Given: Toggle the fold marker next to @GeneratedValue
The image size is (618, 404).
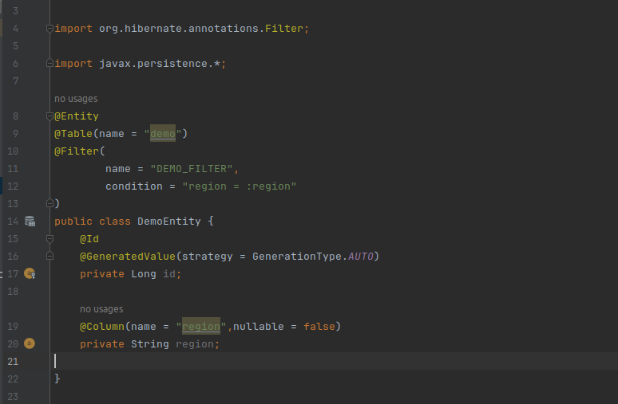Looking at the screenshot, I should [x=50, y=256].
